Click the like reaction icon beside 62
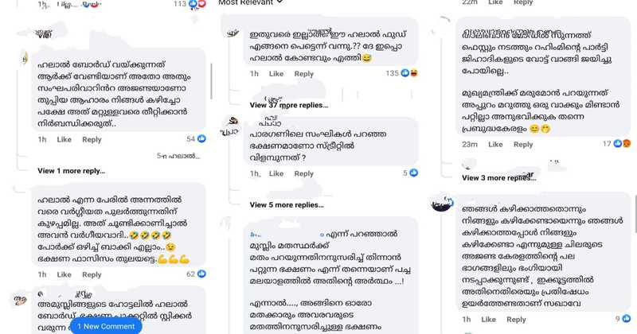 click(x=201, y=274)
